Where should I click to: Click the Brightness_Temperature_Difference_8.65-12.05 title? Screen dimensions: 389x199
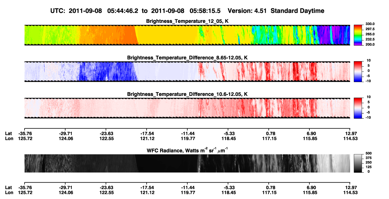[x=187, y=58]
